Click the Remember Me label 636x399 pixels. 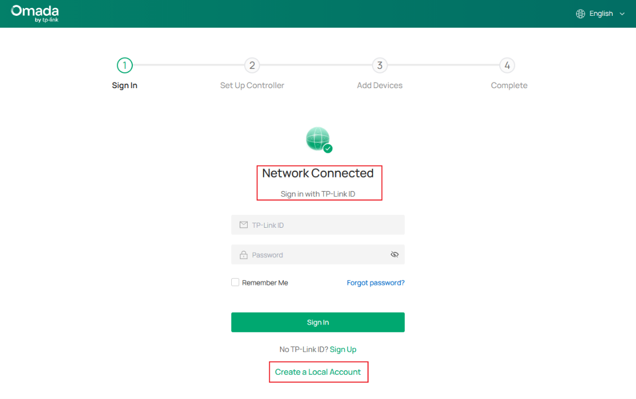[265, 283]
